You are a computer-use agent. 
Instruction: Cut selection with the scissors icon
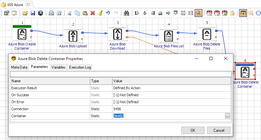[70, 13]
